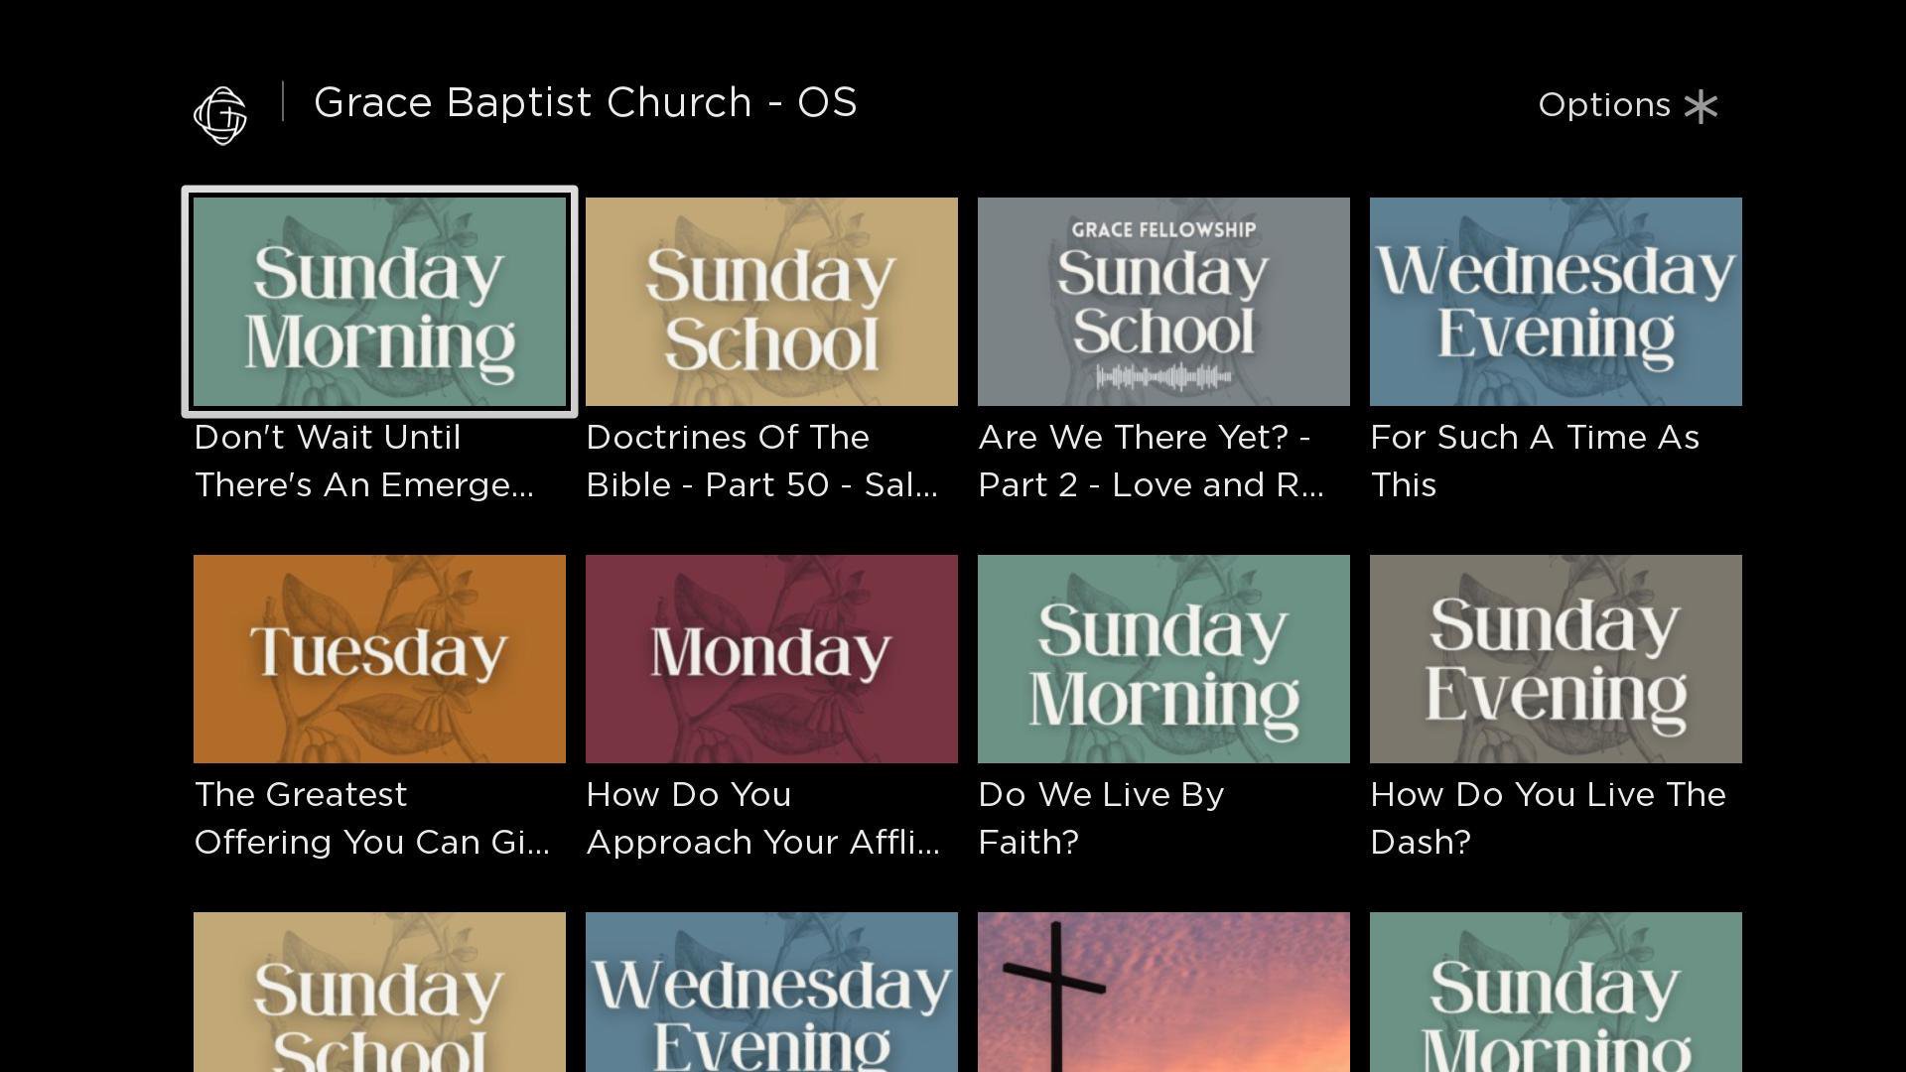Select the top-row blue Wednesday Evening thumbnail

1556,302
